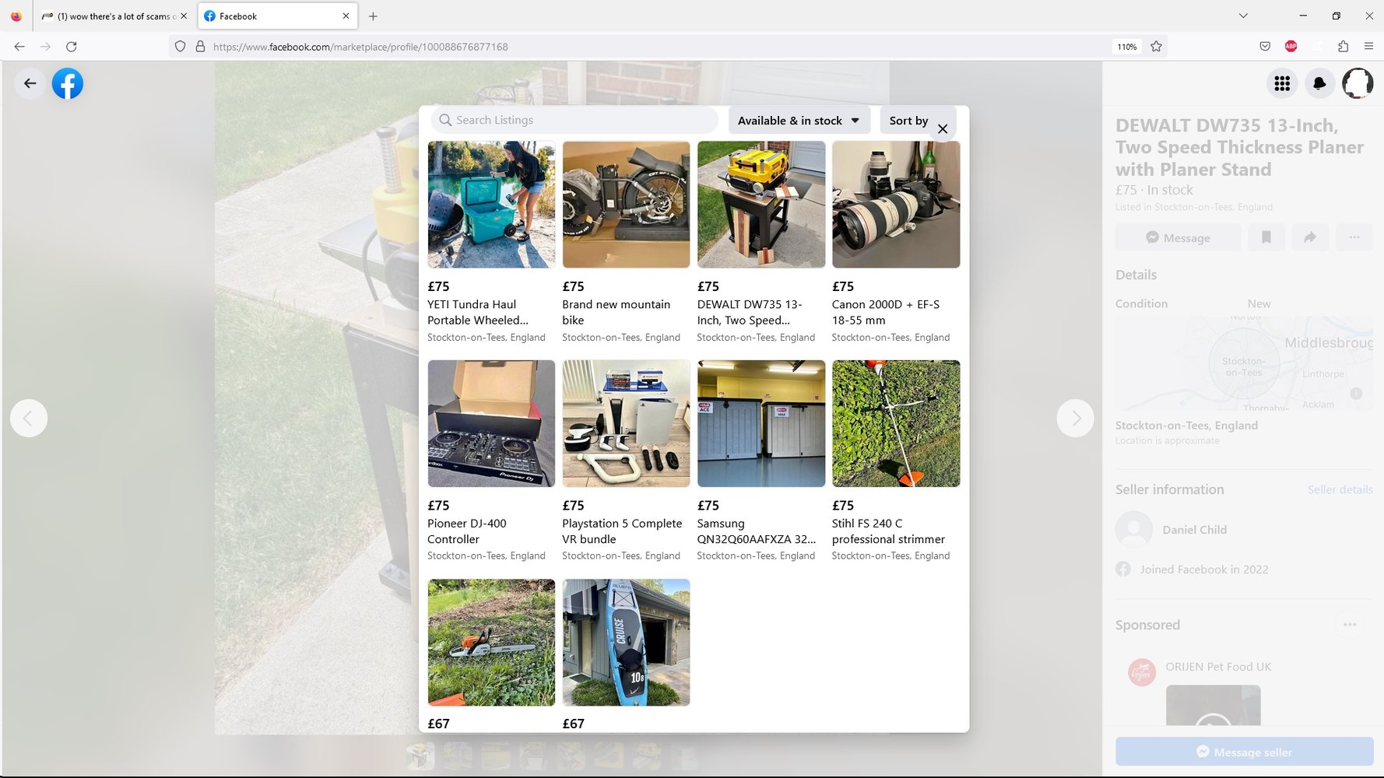Open the Seller details link
1384x778 pixels.
pyautogui.click(x=1340, y=489)
